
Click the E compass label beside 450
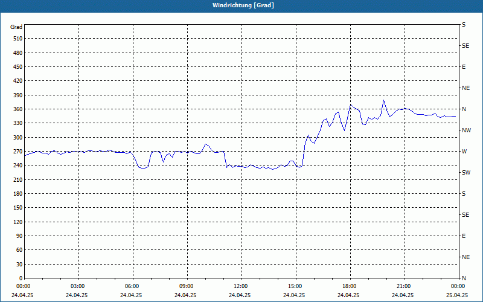(x=464, y=67)
